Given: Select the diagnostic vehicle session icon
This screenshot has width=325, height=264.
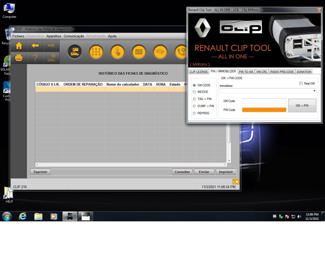Looking at the screenshot, I should coord(75,52).
